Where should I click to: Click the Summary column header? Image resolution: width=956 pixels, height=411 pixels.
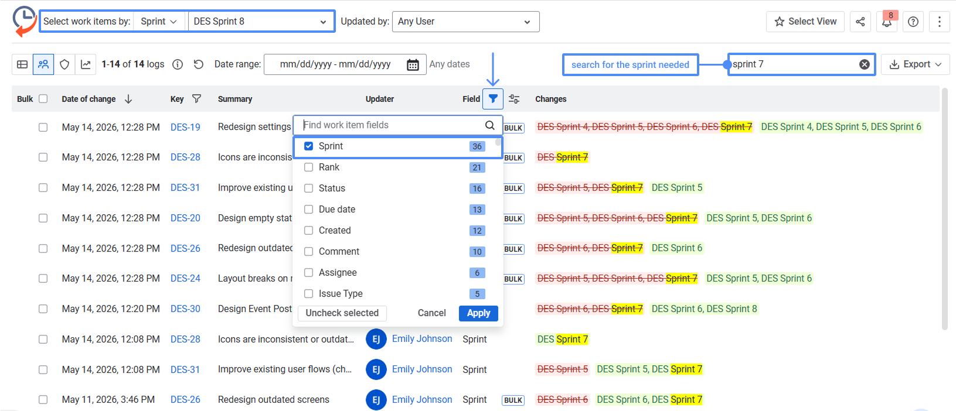click(x=235, y=99)
